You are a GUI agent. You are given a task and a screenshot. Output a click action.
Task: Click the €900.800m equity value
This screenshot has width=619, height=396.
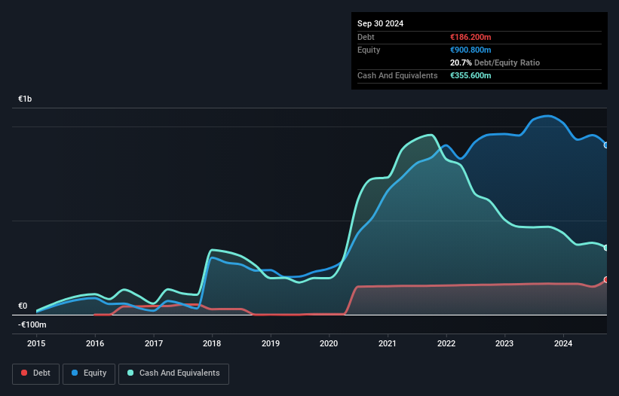pos(470,50)
